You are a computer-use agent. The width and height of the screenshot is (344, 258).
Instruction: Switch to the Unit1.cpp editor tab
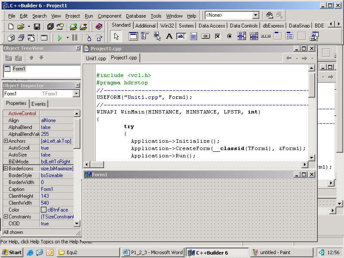click(x=96, y=58)
